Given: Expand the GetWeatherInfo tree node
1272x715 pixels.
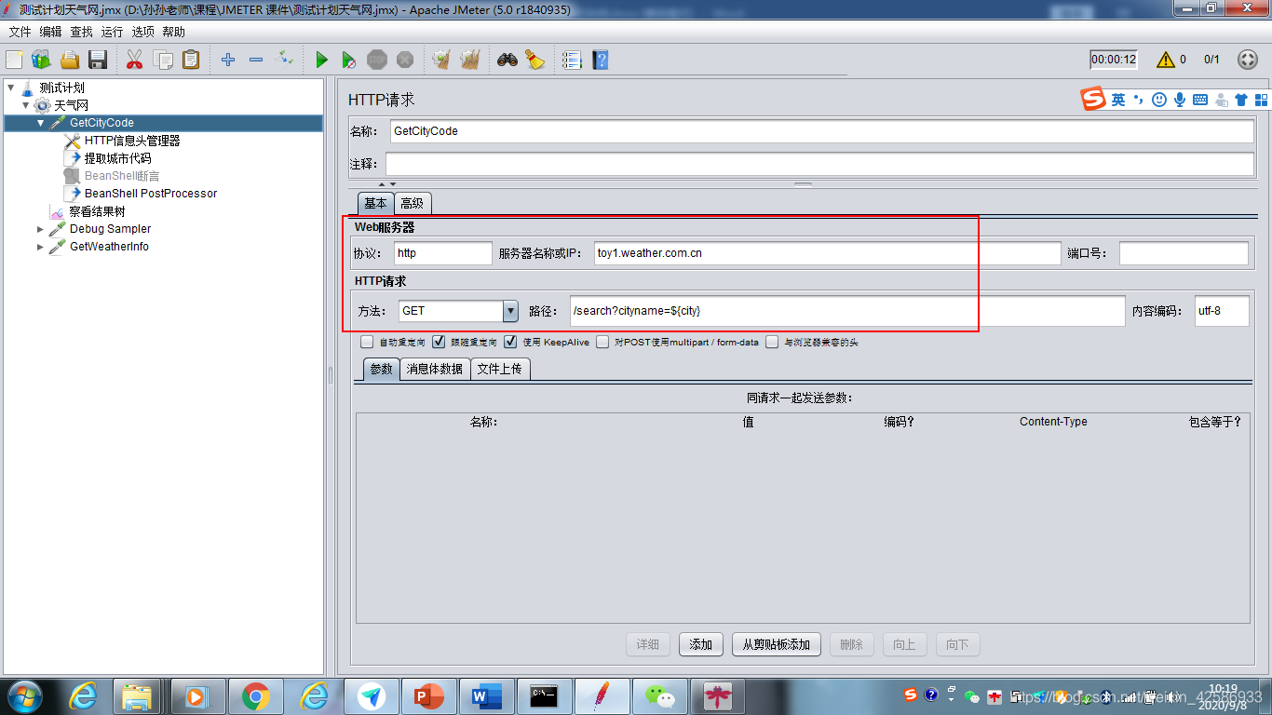Looking at the screenshot, I should (x=41, y=247).
